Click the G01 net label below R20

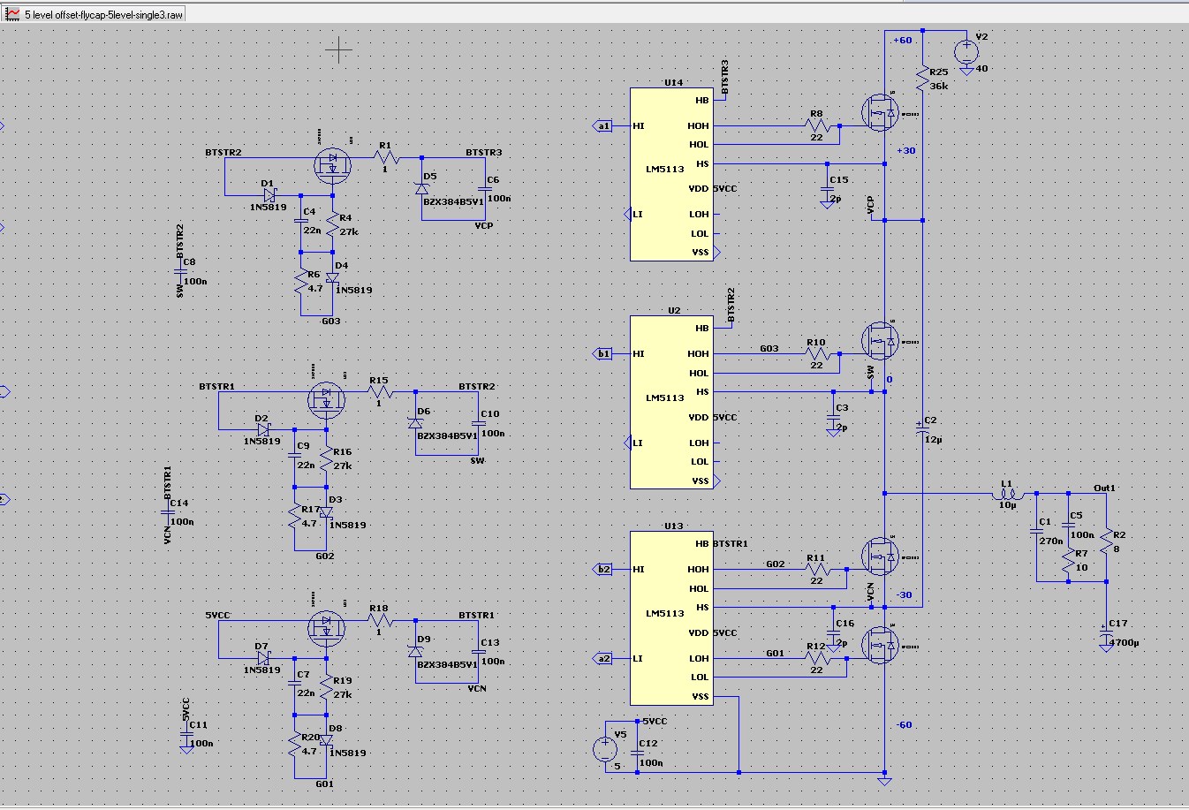[x=324, y=784]
